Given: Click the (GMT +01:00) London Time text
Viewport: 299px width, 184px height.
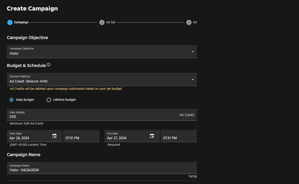Looking at the screenshot, I should (x=28, y=145).
